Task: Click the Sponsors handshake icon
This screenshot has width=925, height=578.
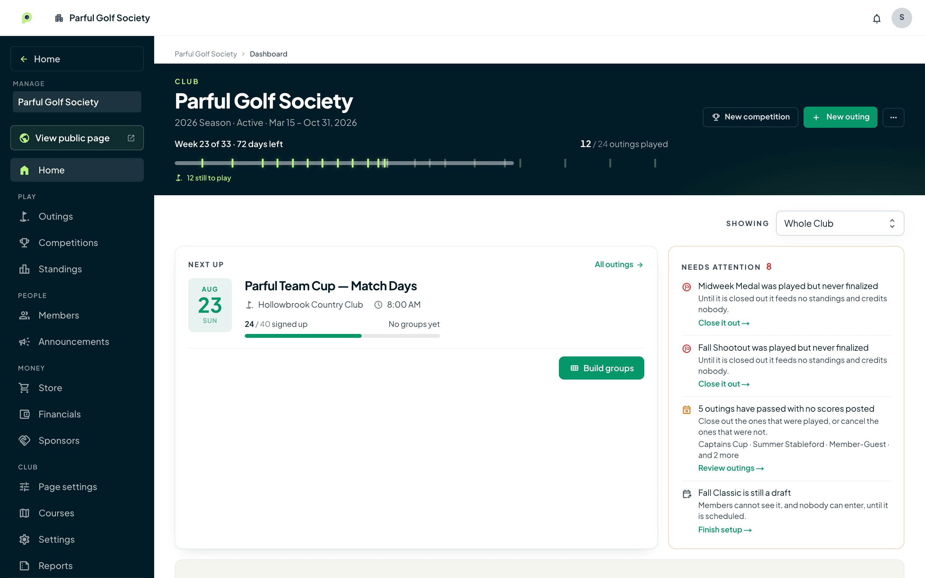Action: pos(24,441)
